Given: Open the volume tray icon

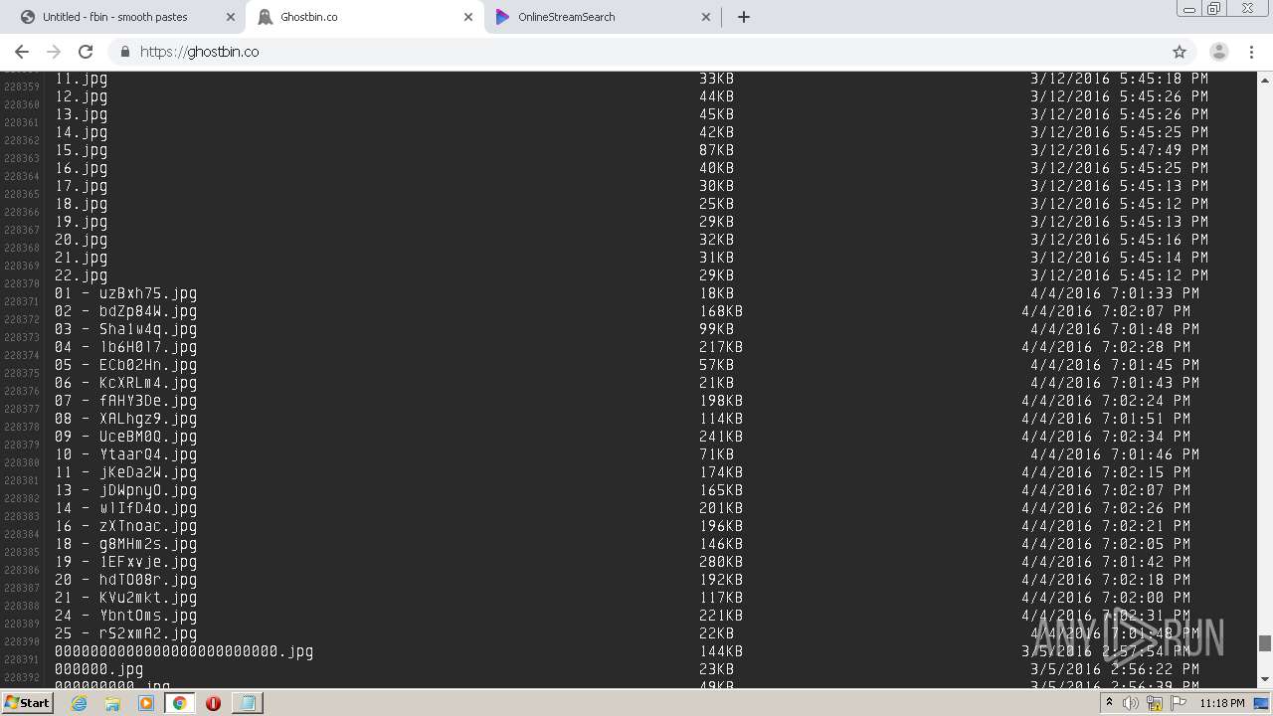Looking at the screenshot, I should 1131,703.
